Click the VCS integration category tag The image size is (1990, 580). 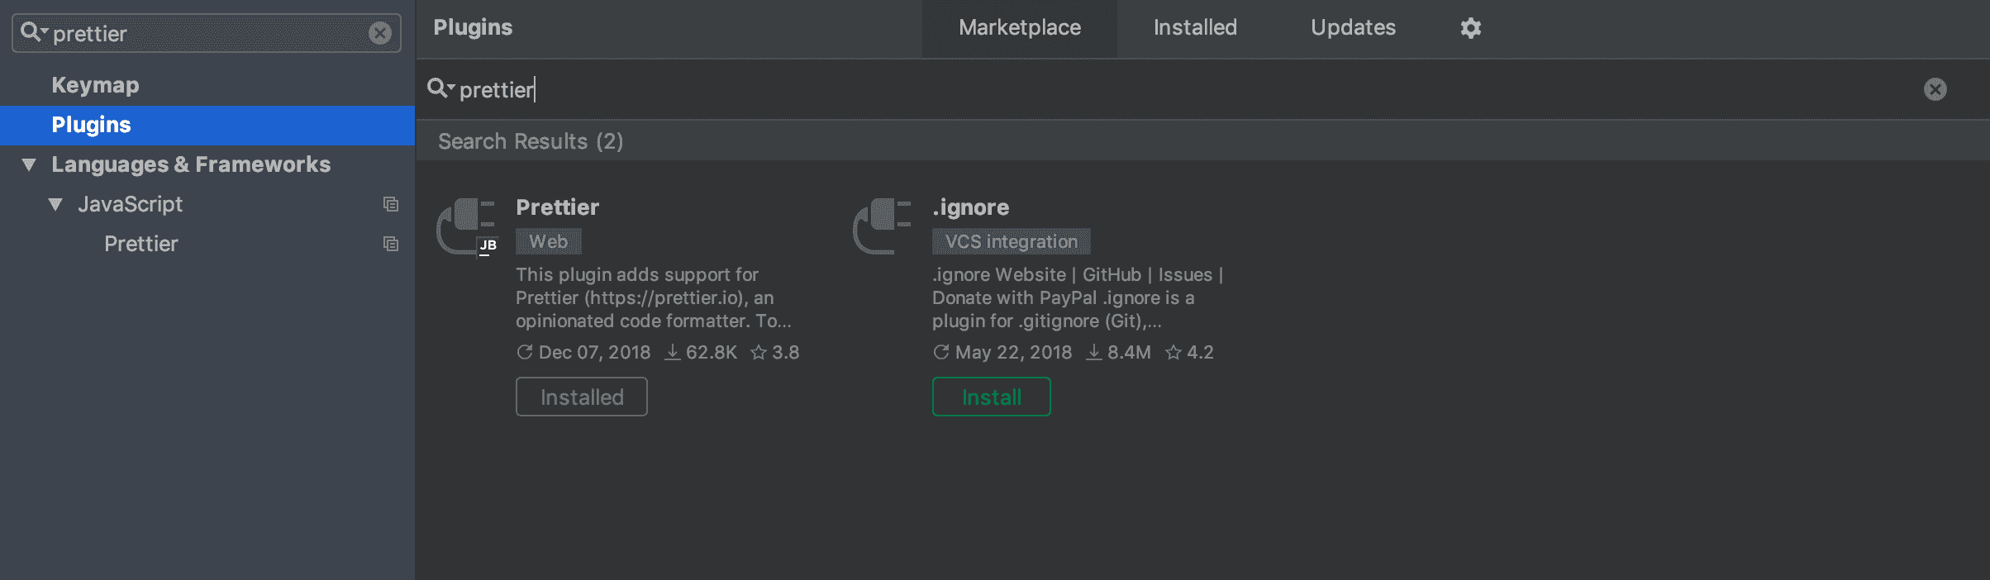pos(1011,241)
